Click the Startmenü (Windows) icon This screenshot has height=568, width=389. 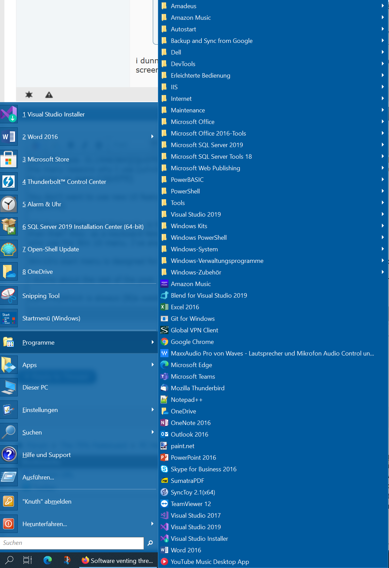[9, 318]
